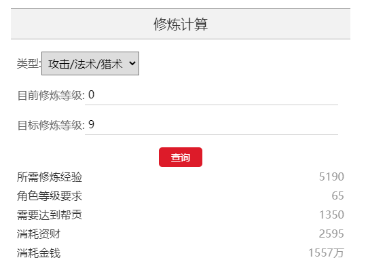Click the 修炼计算 header title

coord(181,24)
